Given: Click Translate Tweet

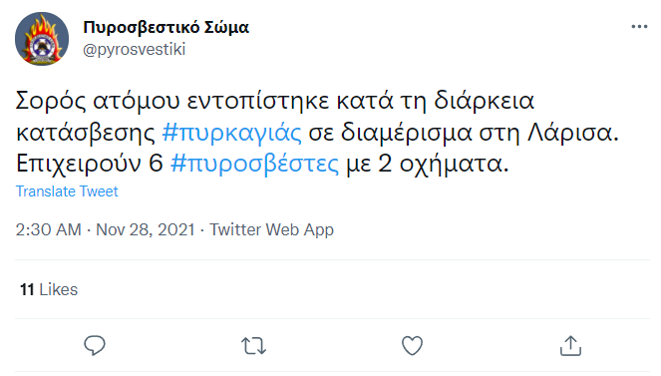Looking at the screenshot, I should point(67,191).
